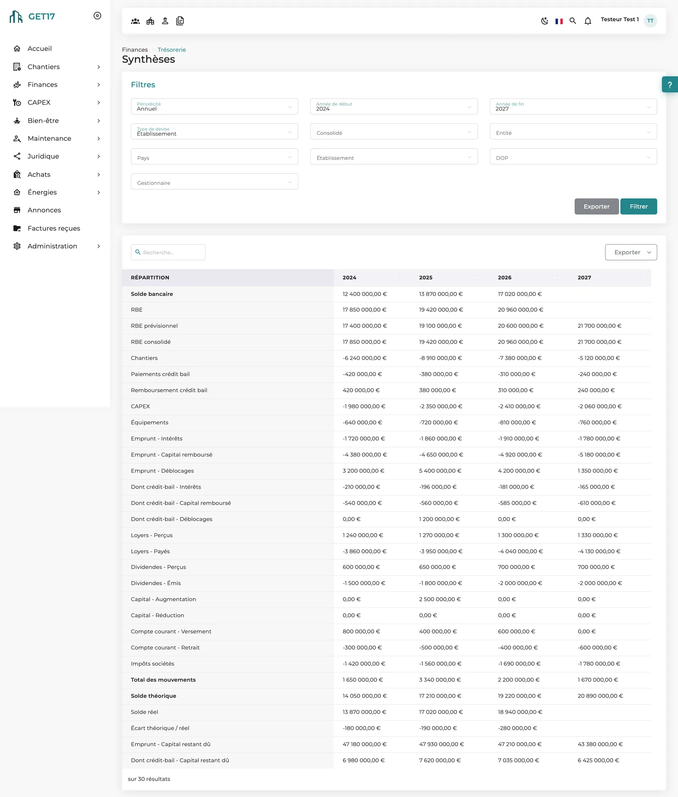Click the TT user avatar

point(650,20)
